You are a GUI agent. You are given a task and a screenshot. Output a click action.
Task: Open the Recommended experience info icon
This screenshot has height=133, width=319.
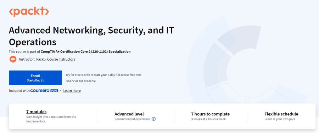pyautogui.click(x=154, y=119)
